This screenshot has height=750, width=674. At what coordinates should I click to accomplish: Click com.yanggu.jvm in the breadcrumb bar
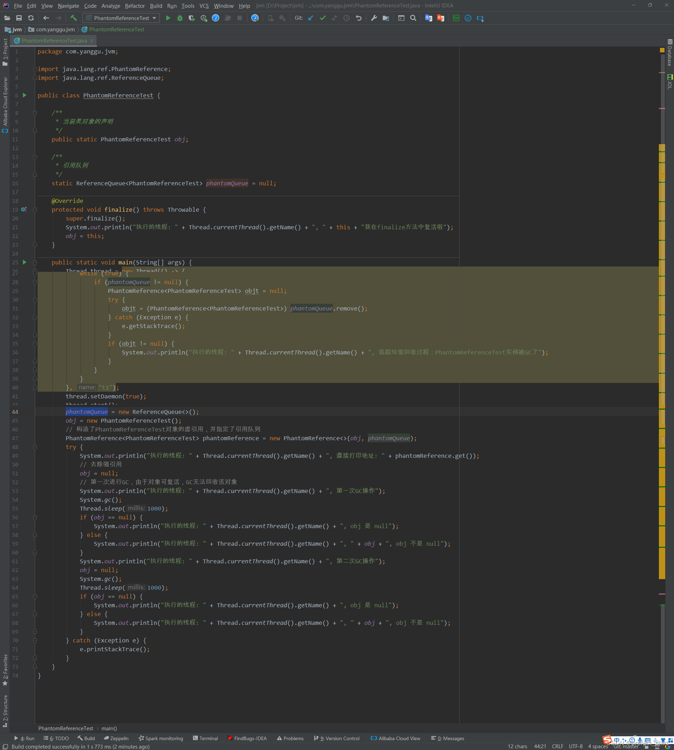pyautogui.click(x=51, y=29)
